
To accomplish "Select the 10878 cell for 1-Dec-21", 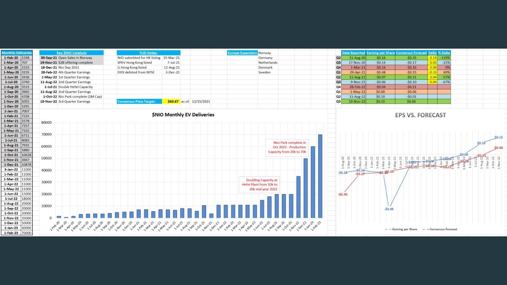I will click(x=27, y=165).
